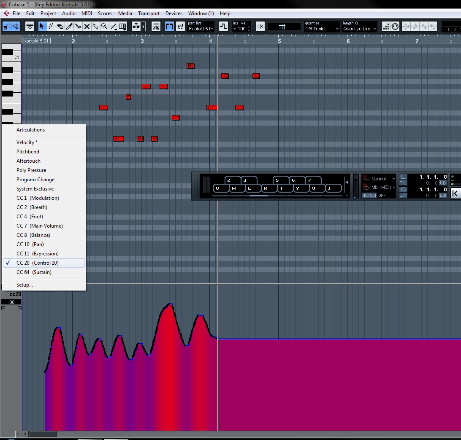Choose CC 64 (Sustain) entry
This screenshot has height=440, width=461.
coord(44,272)
